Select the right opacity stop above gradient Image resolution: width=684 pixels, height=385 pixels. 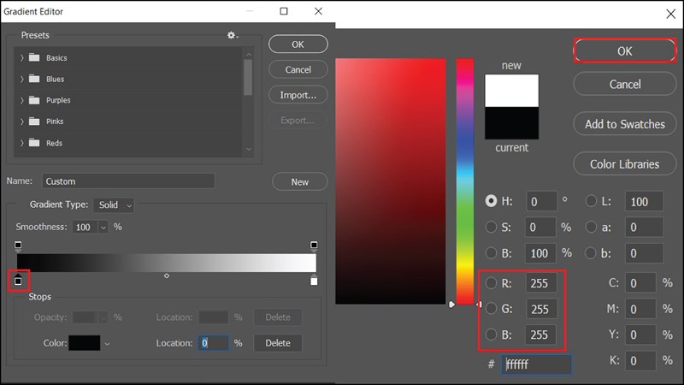click(x=314, y=246)
